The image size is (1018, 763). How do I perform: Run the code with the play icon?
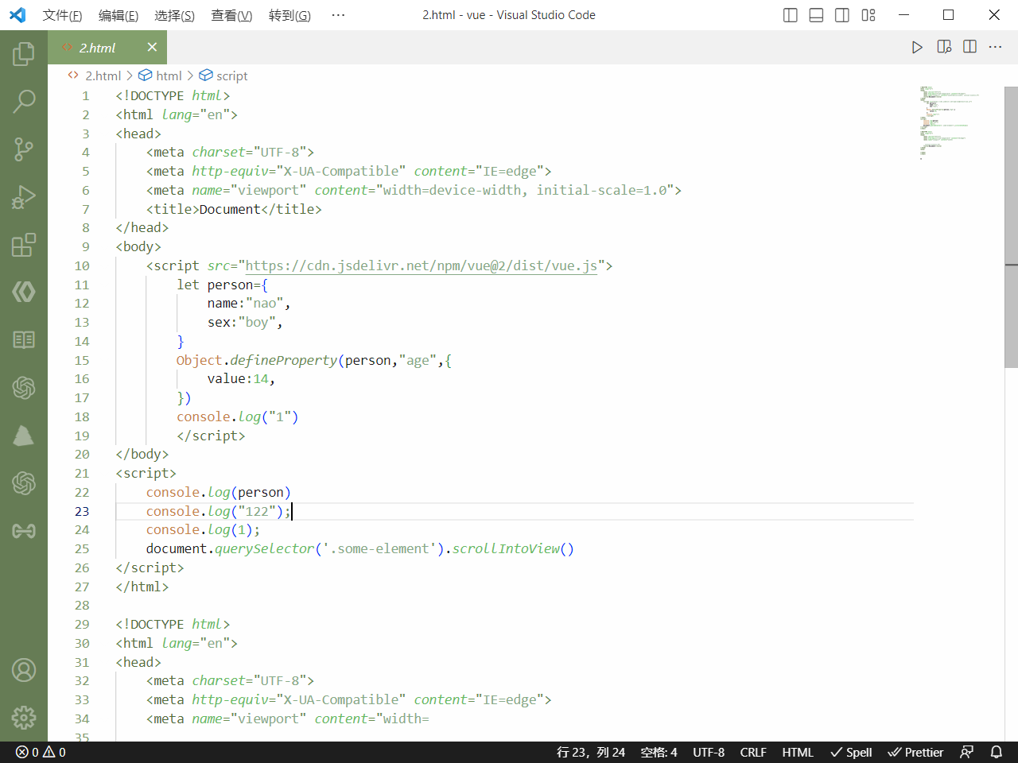pyautogui.click(x=917, y=48)
